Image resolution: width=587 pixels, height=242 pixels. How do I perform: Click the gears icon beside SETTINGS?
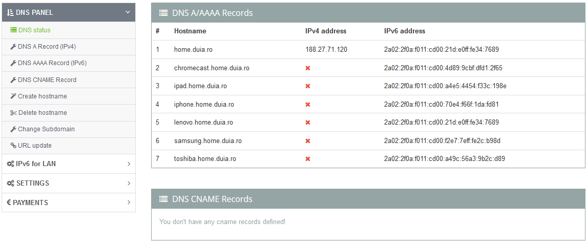coord(10,183)
